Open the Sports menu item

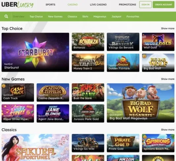[51, 5]
